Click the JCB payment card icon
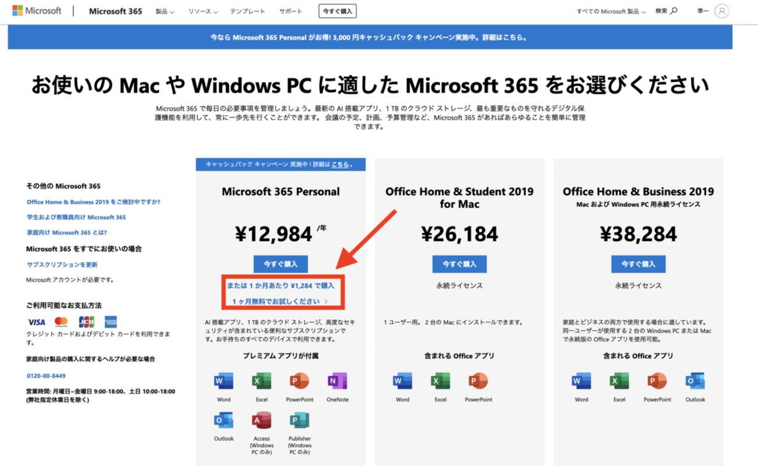Viewport: 758px width, 466px height. point(86,322)
